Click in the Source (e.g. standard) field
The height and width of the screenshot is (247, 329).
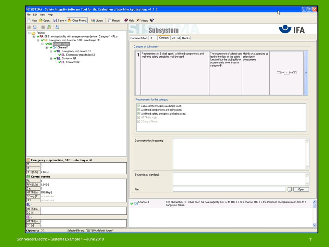[239, 179]
